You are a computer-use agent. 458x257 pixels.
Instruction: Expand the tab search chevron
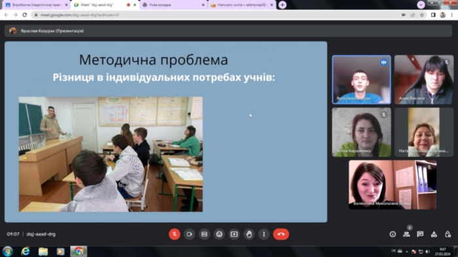pos(421,5)
